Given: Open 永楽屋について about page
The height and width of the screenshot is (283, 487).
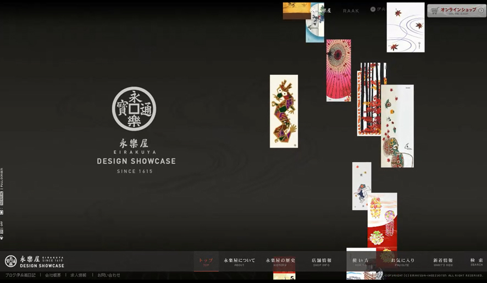Looking at the screenshot, I should pyautogui.click(x=239, y=262).
